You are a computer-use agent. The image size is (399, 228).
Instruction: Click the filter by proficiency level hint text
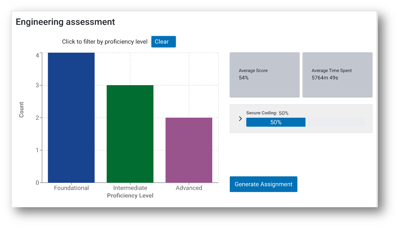(x=105, y=42)
